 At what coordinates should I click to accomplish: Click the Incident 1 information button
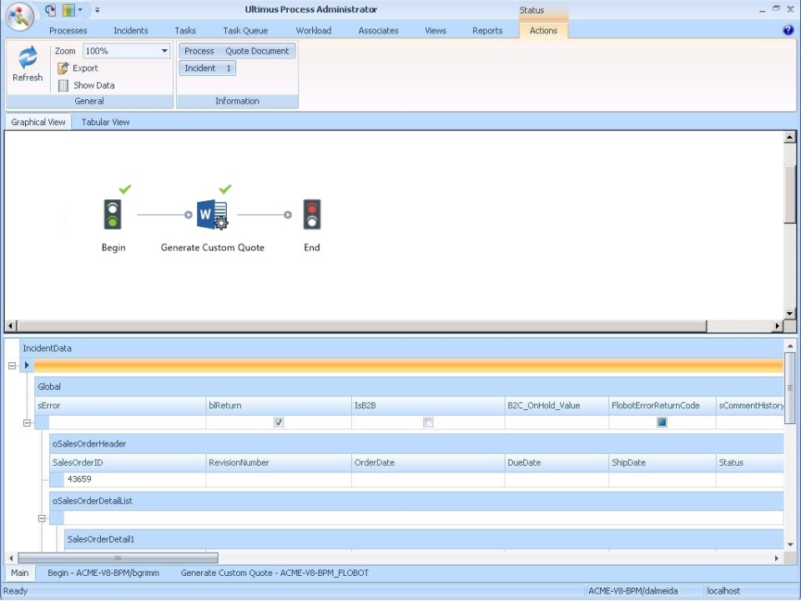207,68
